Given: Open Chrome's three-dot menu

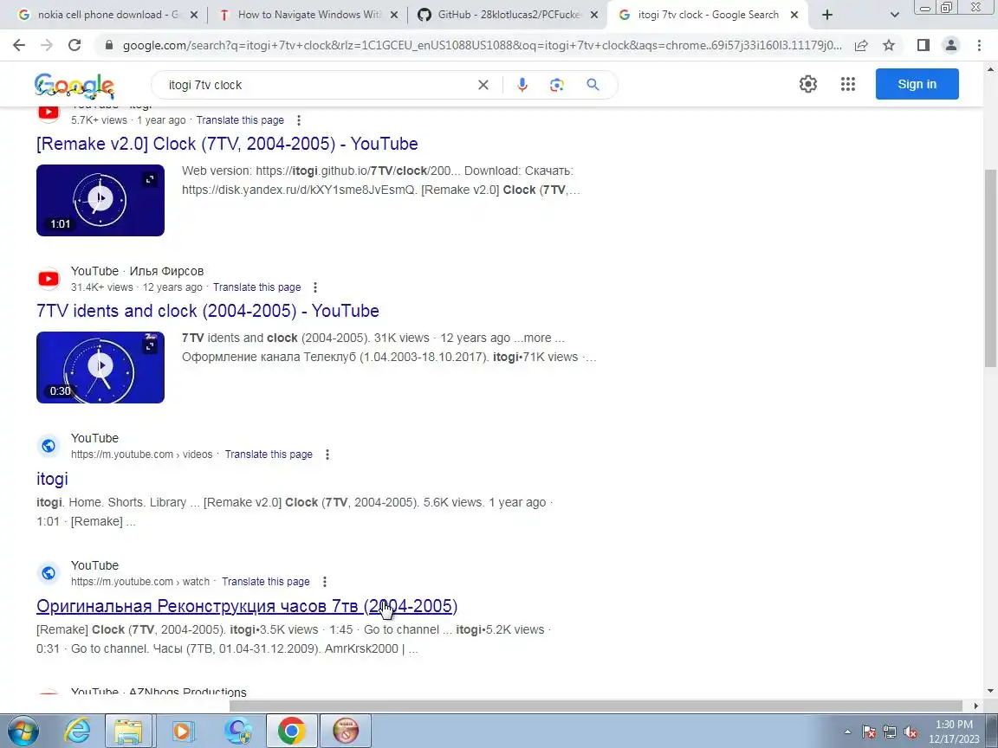Looking at the screenshot, I should (x=979, y=45).
